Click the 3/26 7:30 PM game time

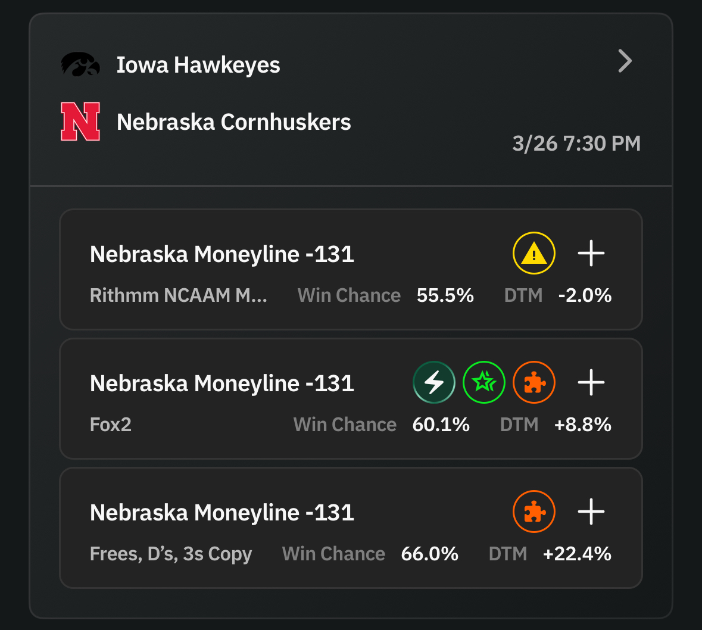point(576,144)
